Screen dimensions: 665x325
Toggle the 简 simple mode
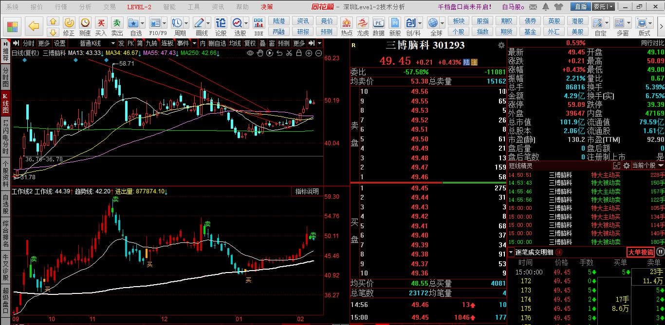tap(140, 43)
